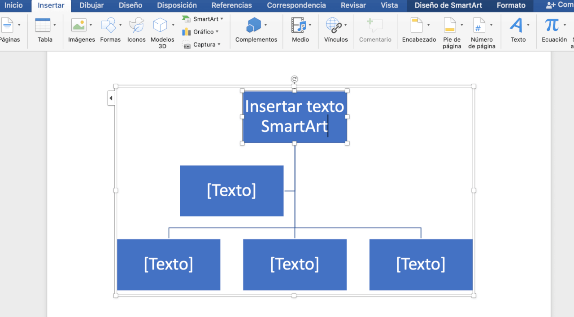Expand the Modelos 3D dropdown arrow
The height and width of the screenshot is (317, 574).
172,25
